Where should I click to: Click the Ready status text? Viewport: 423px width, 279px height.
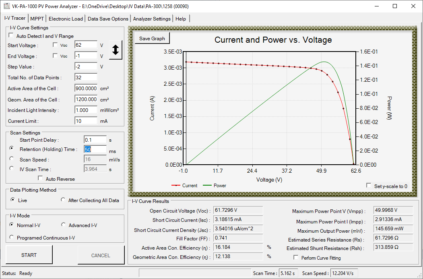(x=26, y=273)
